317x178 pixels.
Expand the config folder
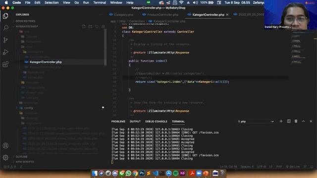[28, 108]
